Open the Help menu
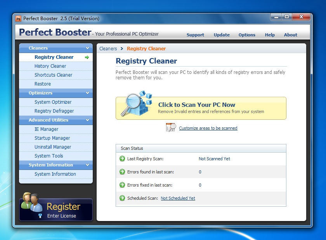The image size is (326, 240). point(270,35)
